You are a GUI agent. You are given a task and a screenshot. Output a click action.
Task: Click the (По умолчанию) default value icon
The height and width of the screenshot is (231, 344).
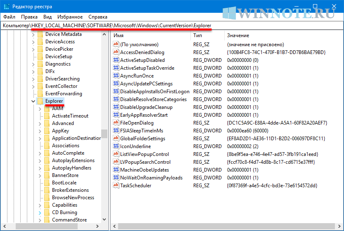[116, 44]
